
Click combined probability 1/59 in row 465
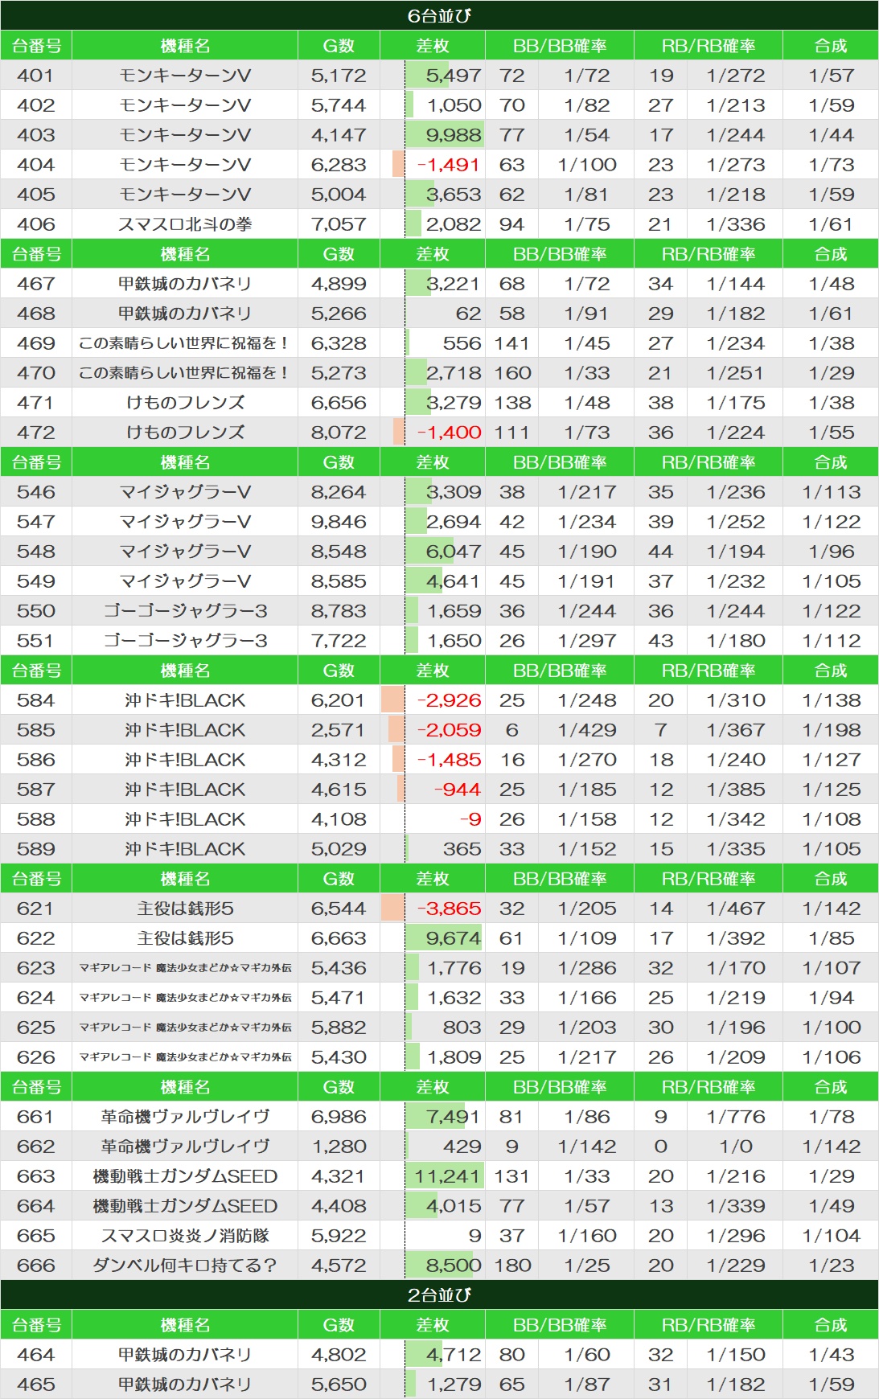[x=831, y=1385]
